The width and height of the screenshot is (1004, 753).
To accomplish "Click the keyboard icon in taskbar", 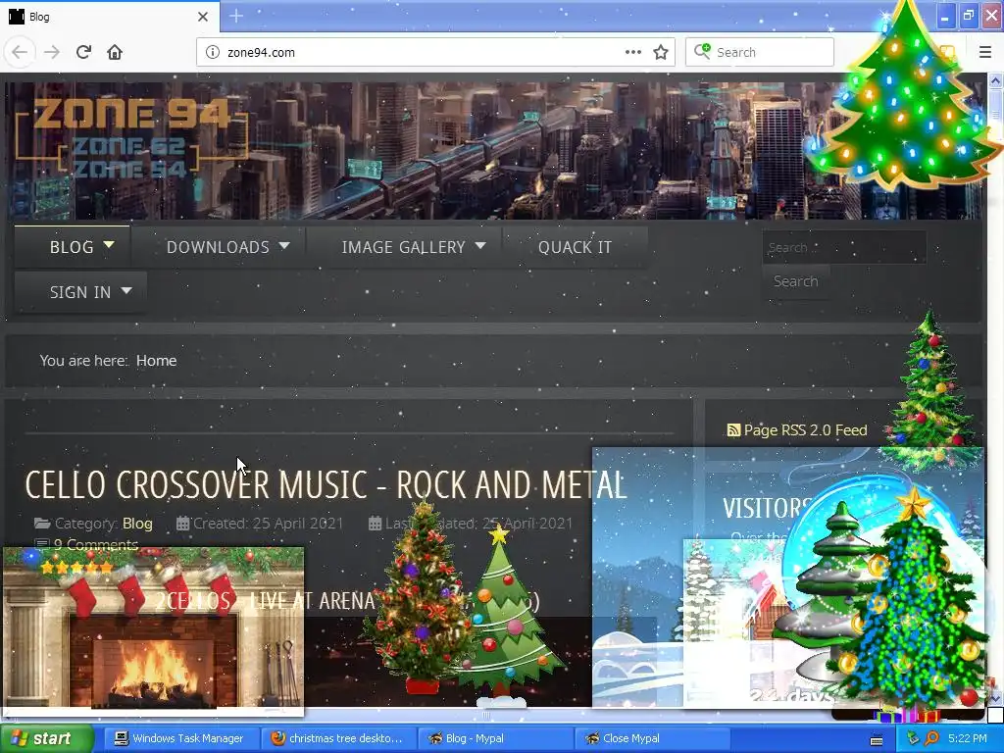I will 877,739.
